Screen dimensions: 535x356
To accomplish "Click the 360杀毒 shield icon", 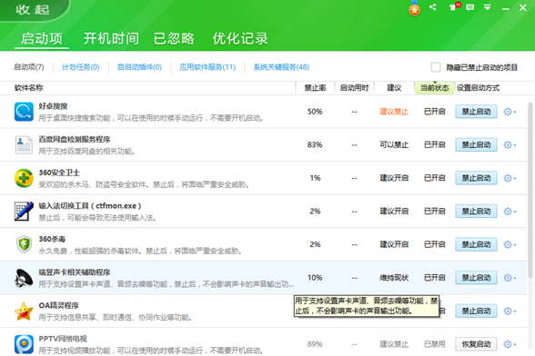I will [x=24, y=244].
